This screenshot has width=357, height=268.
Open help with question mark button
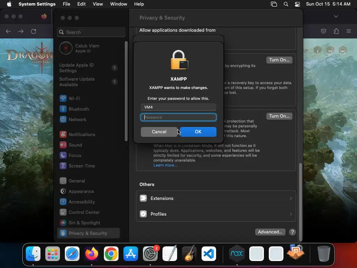click(x=293, y=232)
